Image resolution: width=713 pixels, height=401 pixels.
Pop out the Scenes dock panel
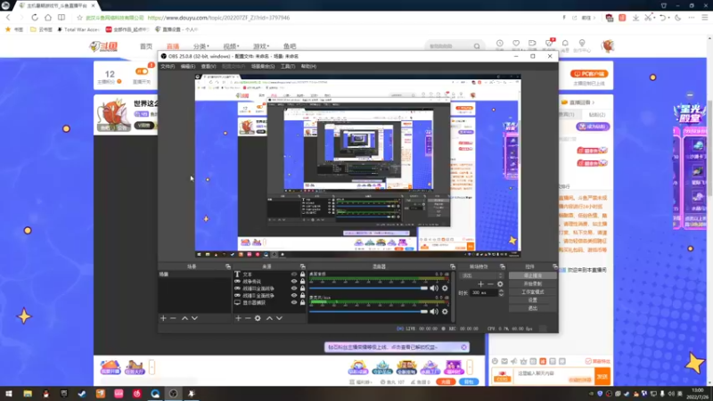click(228, 266)
